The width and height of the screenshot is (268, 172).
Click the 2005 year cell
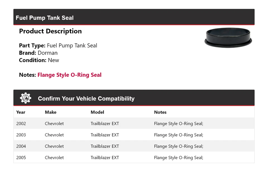[x=21, y=158]
